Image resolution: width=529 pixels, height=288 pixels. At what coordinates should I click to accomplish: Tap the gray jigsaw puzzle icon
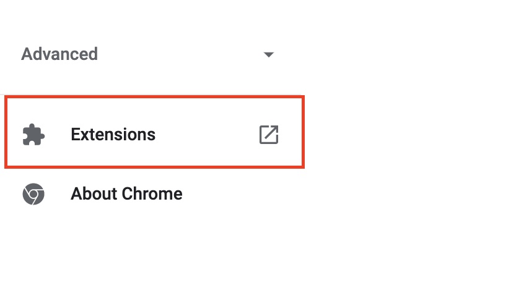pos(33,135)
